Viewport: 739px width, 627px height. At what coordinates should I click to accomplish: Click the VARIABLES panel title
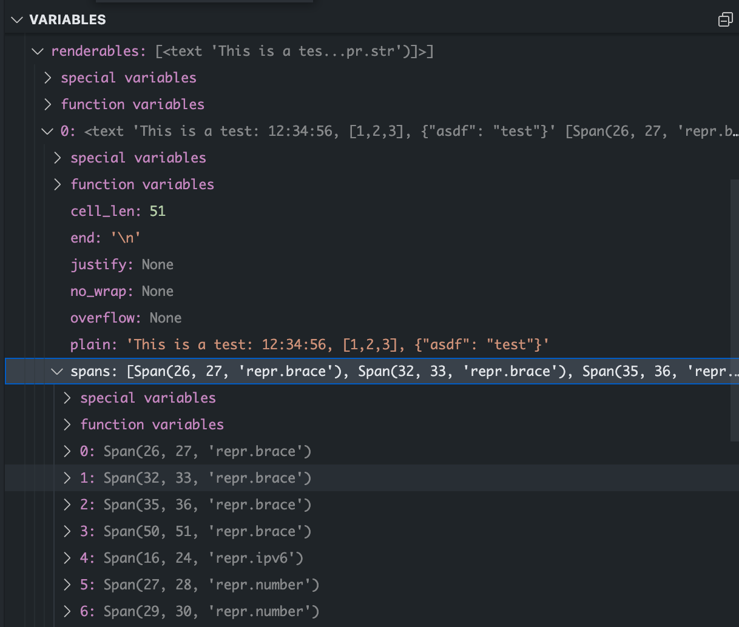pyautogui.click(x=67, y=20)
